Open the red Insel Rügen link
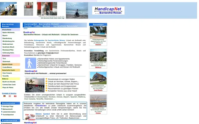The height and width of the screenshot is (124, 199). (x=98, y=90)
